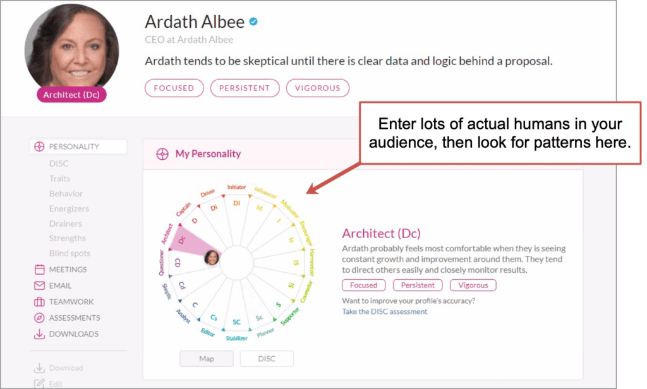Click the Meetings calendar icon
The height and width of the screenshot is (389, 647).
[x=39, y=270]
